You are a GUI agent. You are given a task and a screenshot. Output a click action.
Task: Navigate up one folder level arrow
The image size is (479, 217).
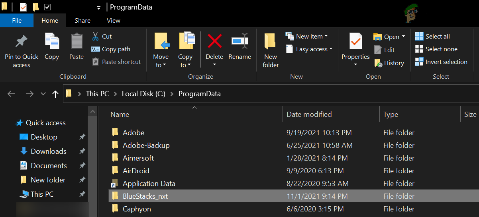55,94
